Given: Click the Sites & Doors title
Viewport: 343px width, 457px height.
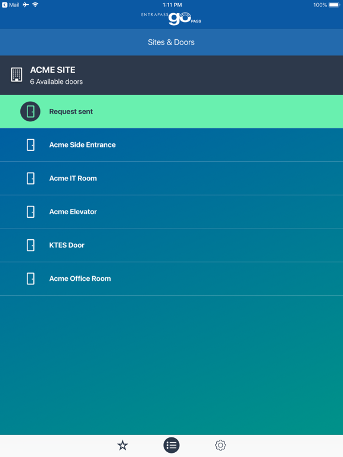Looking at the screenshot, I should tap(171, 42).
